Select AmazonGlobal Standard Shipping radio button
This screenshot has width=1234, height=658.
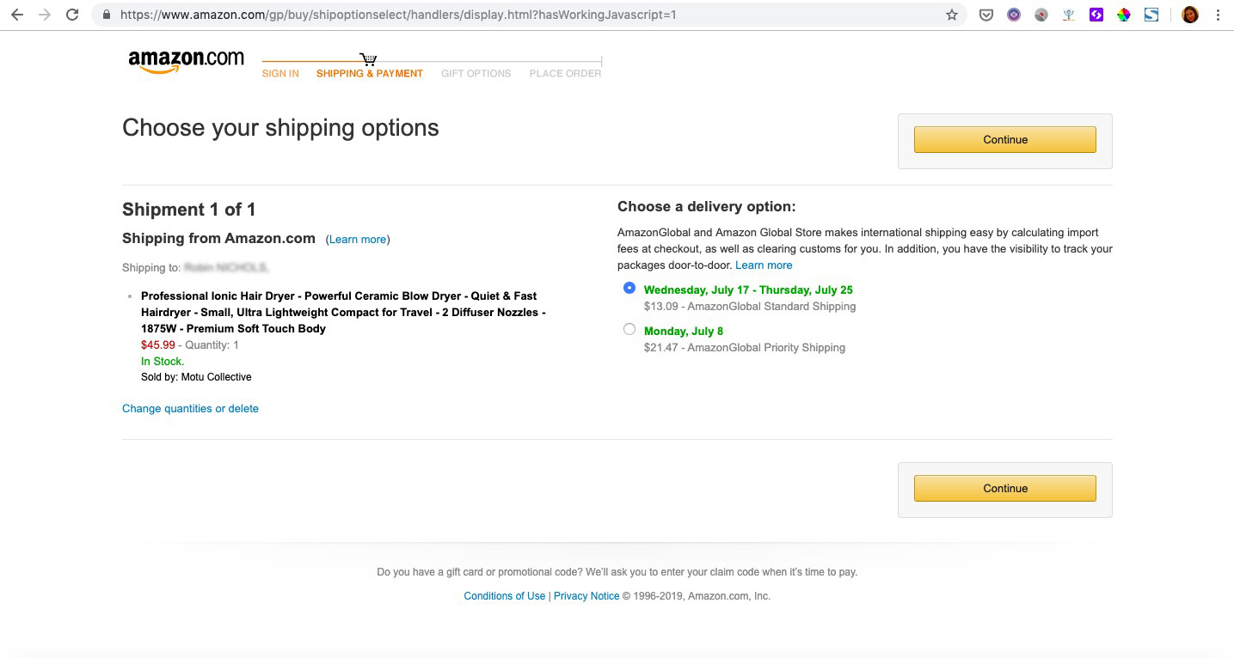629,289
